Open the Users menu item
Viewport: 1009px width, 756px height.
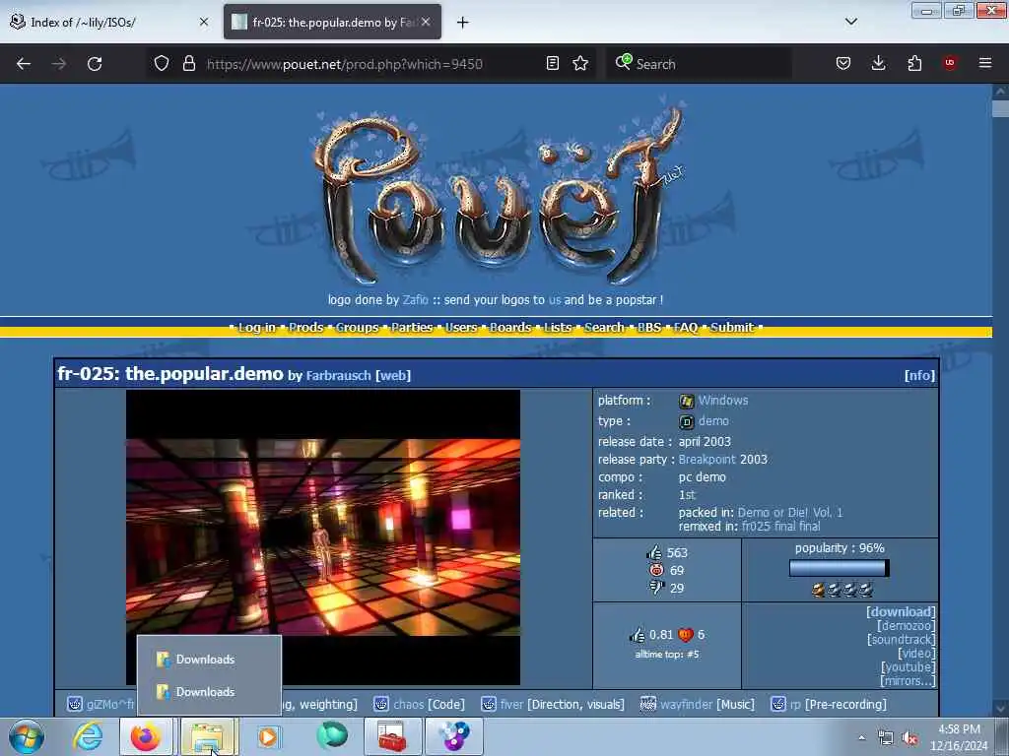461,327
